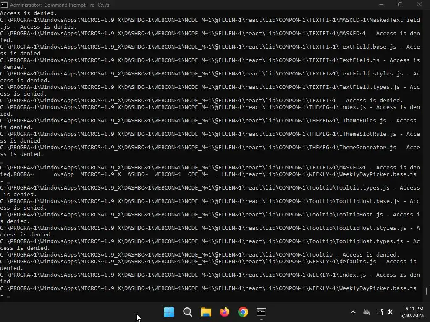Click the TooltipHost.base.js path line
The image size is (430, 322).
210,201
